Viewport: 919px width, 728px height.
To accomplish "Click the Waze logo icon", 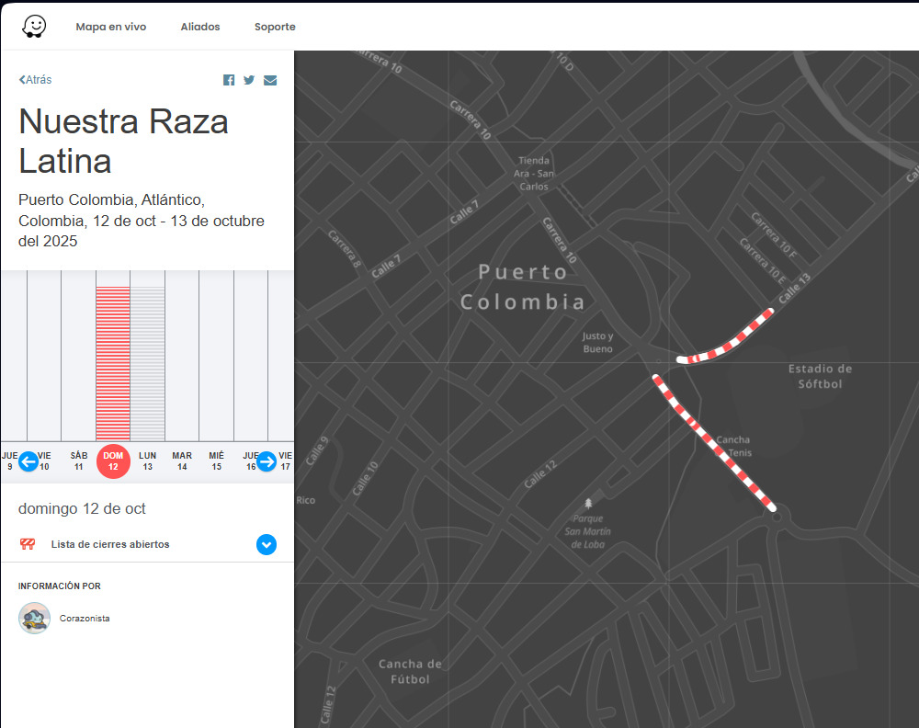I will tap(34, 27).
